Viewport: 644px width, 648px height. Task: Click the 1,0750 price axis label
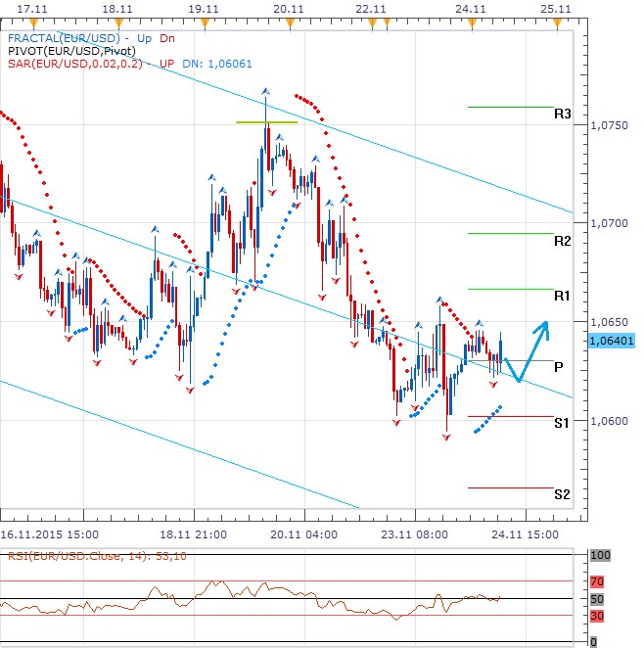(x=610, y=125)
